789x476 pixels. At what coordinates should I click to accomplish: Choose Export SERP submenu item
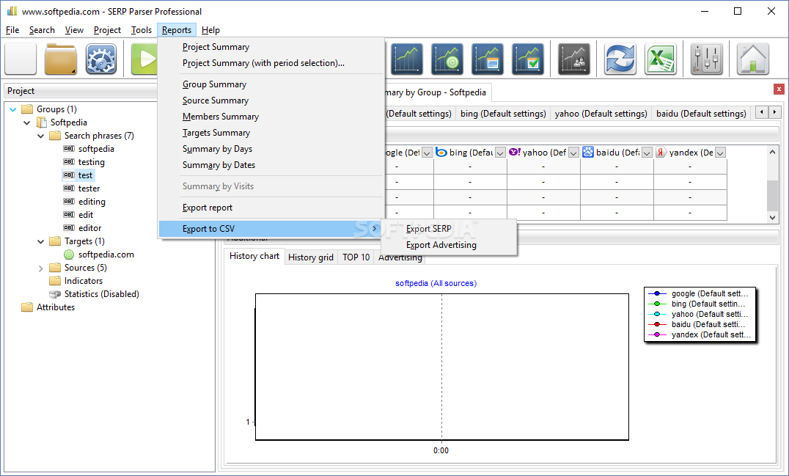tap(429, 229)
